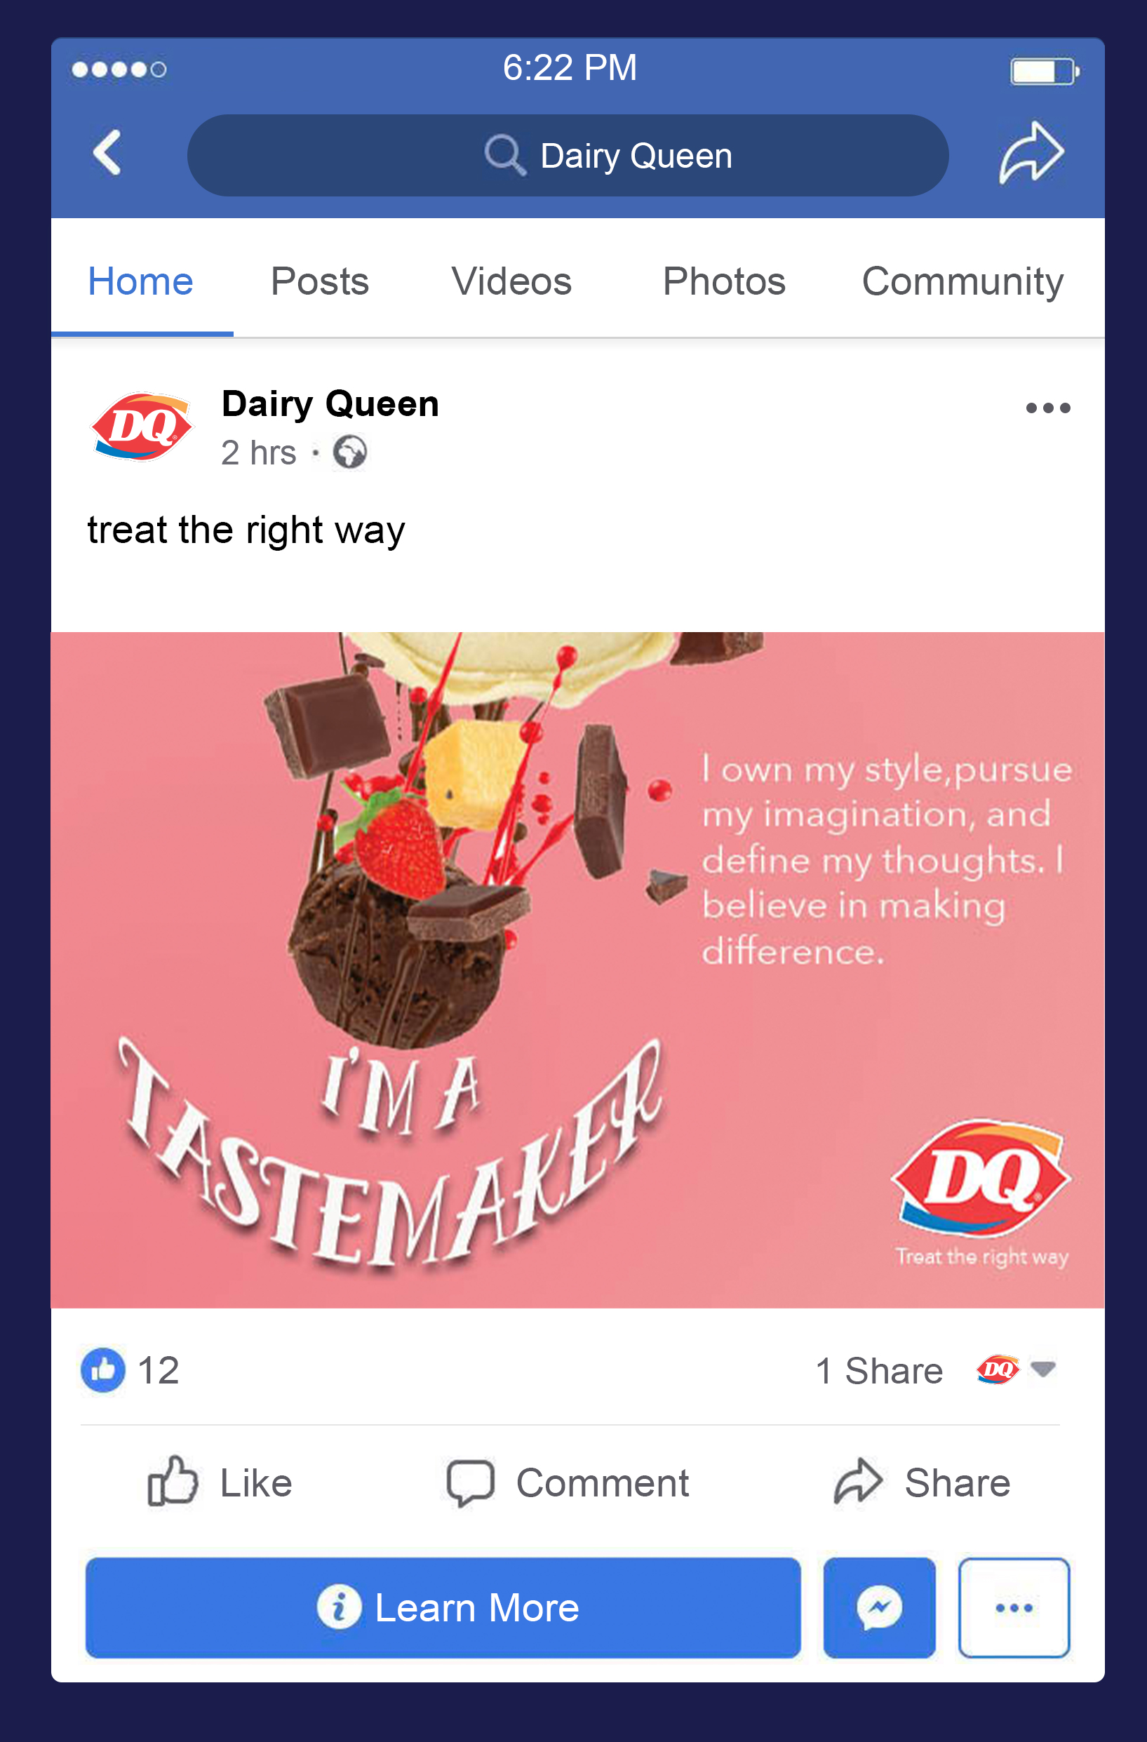Screen dimensions: 1147x1742
Task: Switch to the Videos tab
Action: [511, 281]
